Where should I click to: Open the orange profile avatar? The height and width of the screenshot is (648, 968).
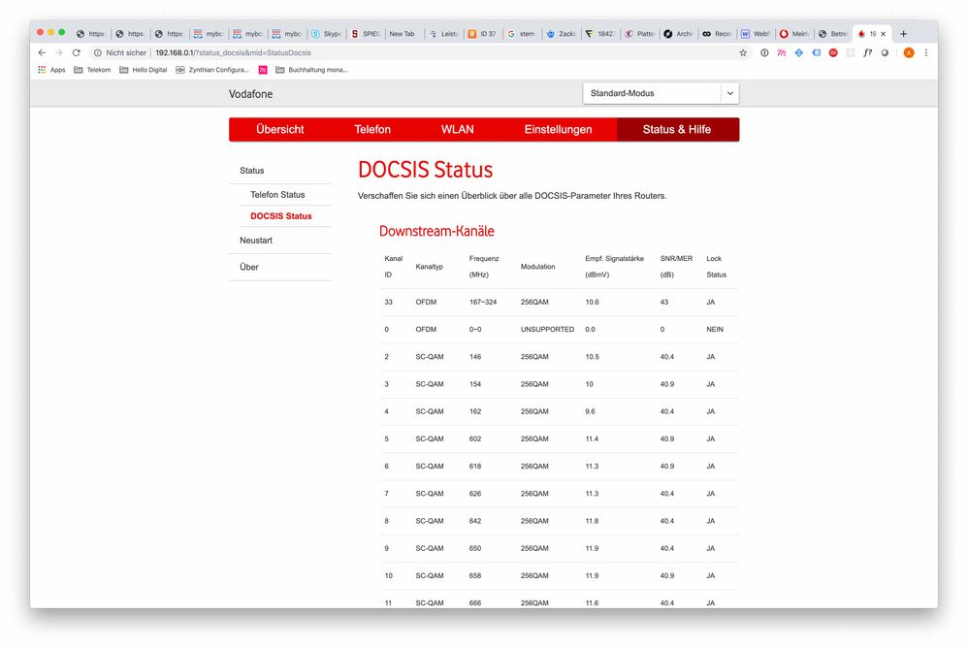point(909,53)
